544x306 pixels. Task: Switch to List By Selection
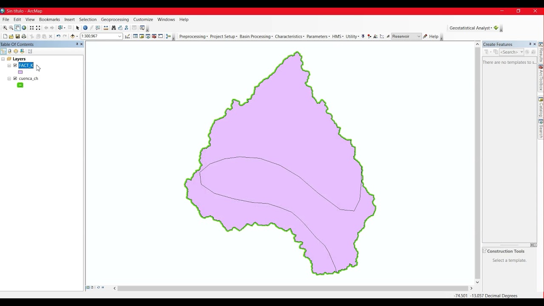tap(22, 51)
